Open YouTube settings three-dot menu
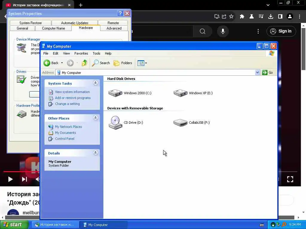Screen dimensions: 306x229 [258, 31]
